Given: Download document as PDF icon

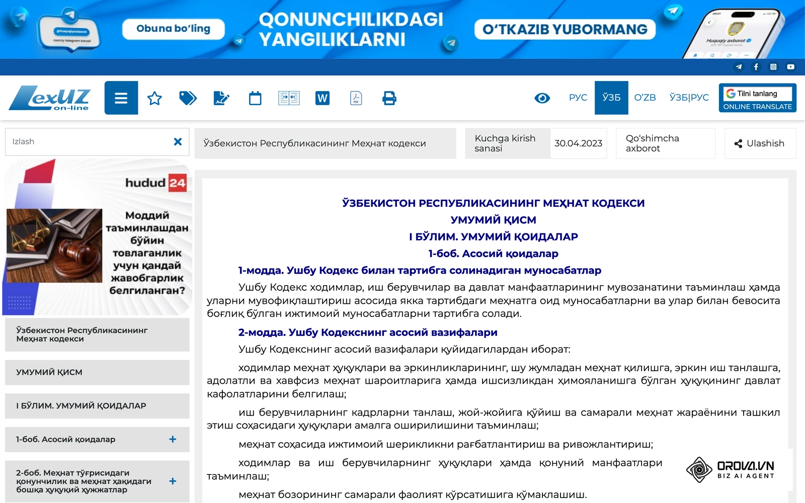Looking at the screenshot, I should [x=356, y=98].
